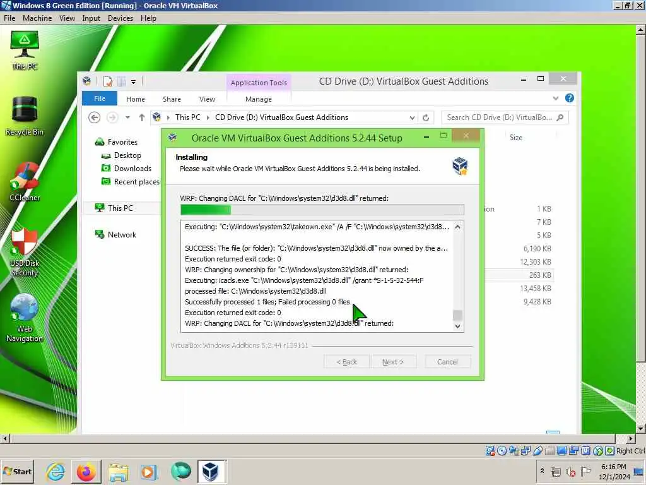
Task: Click the show desktop button beside clock
Action: coord(638,471)
